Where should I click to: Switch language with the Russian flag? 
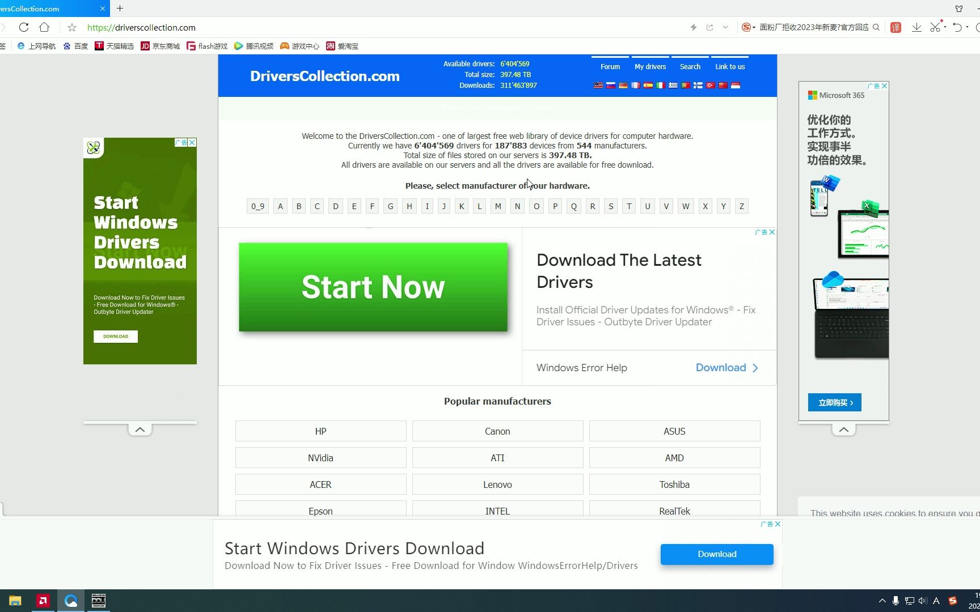611,86
